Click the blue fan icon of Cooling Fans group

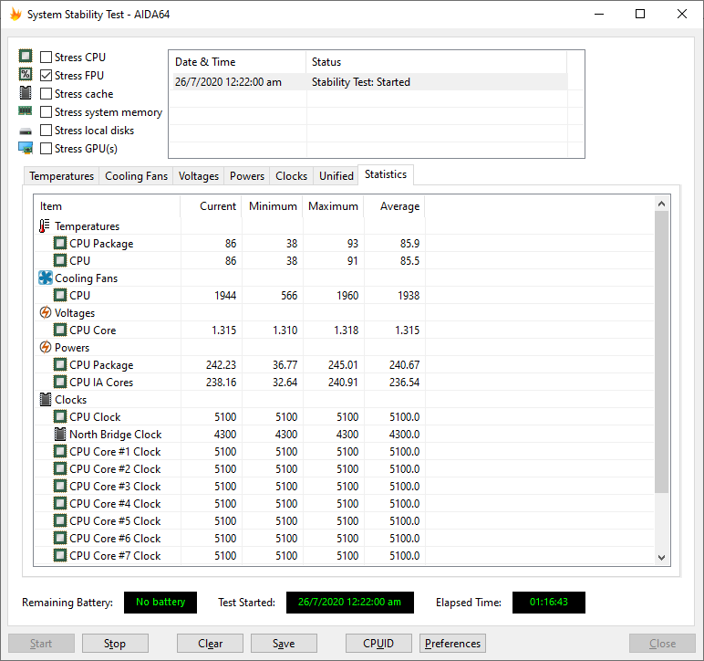click(46, 278)
